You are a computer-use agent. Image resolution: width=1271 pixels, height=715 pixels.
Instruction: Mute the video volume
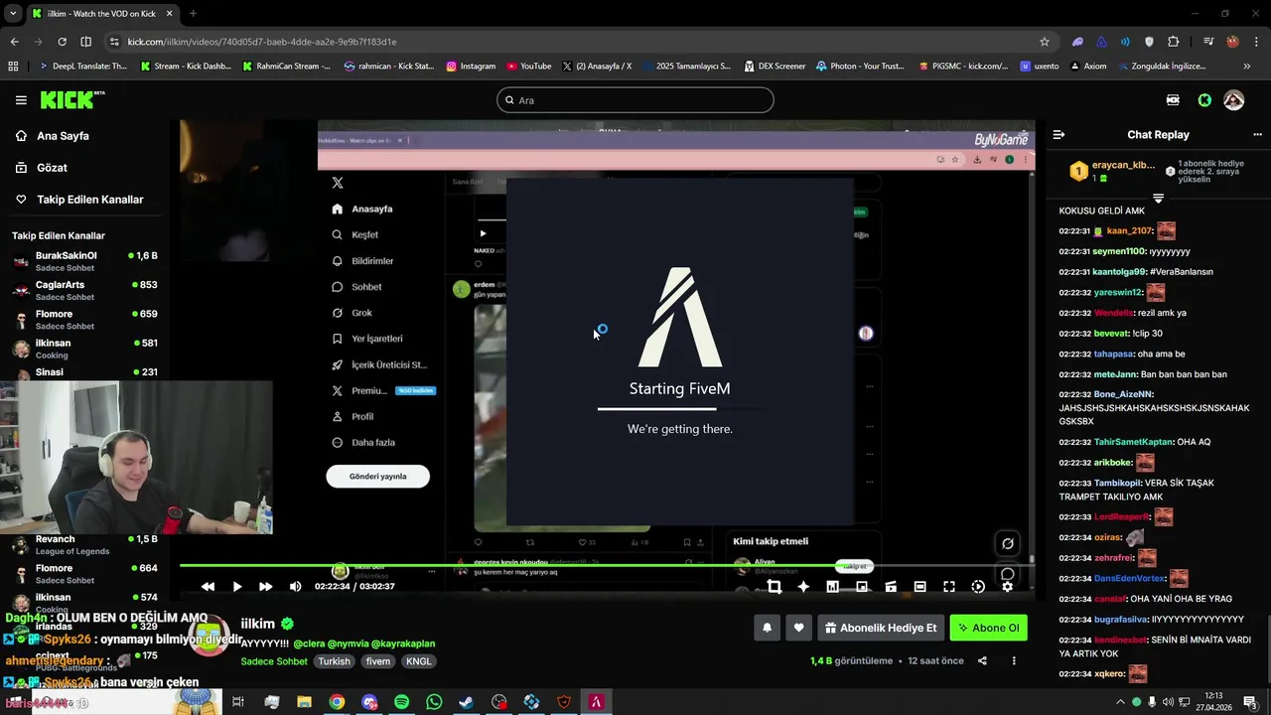pos(295,587)
